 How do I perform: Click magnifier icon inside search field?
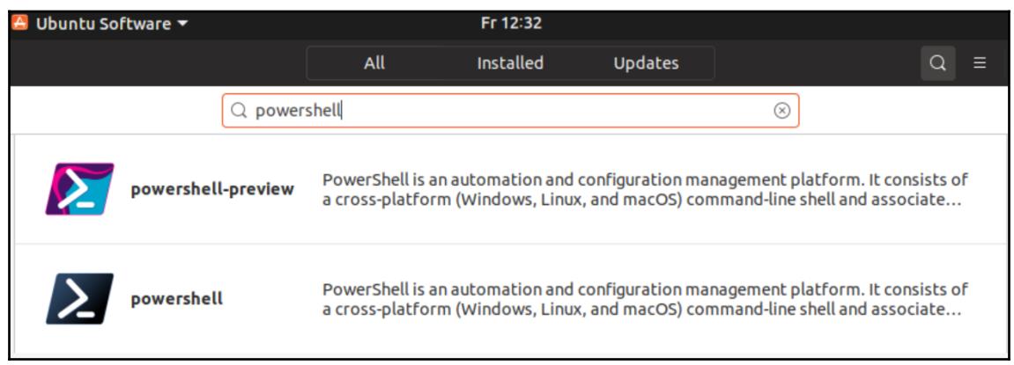point(240,111)
